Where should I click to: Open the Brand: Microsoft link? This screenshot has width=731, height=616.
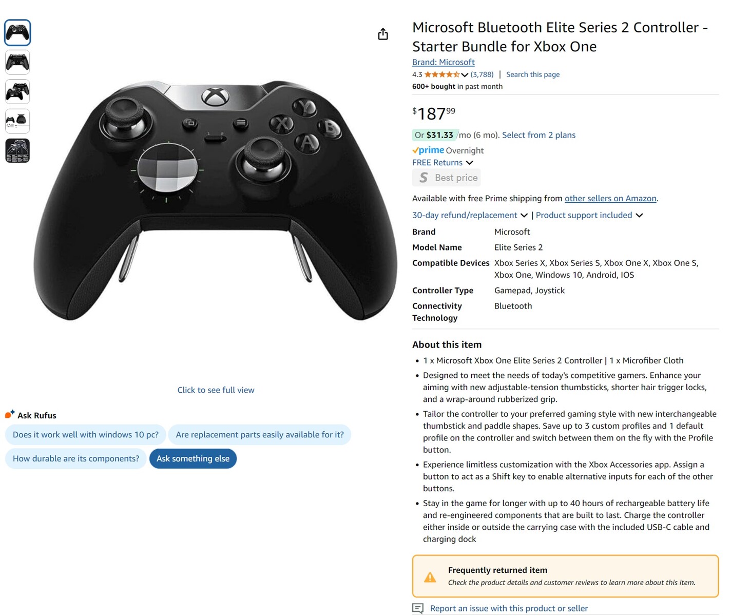click(443, 62)
